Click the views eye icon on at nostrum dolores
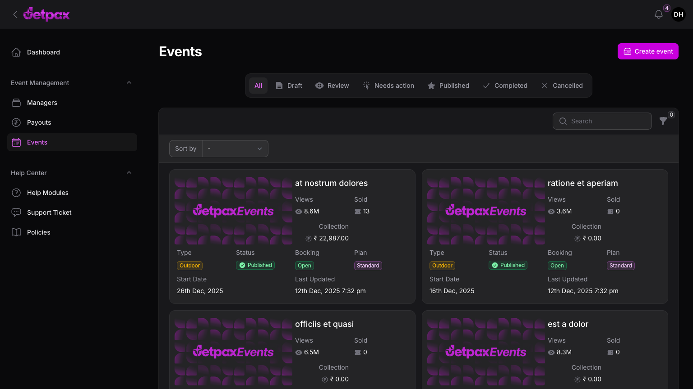This screenshot has width=693, height=389. (x=299, y=212)
